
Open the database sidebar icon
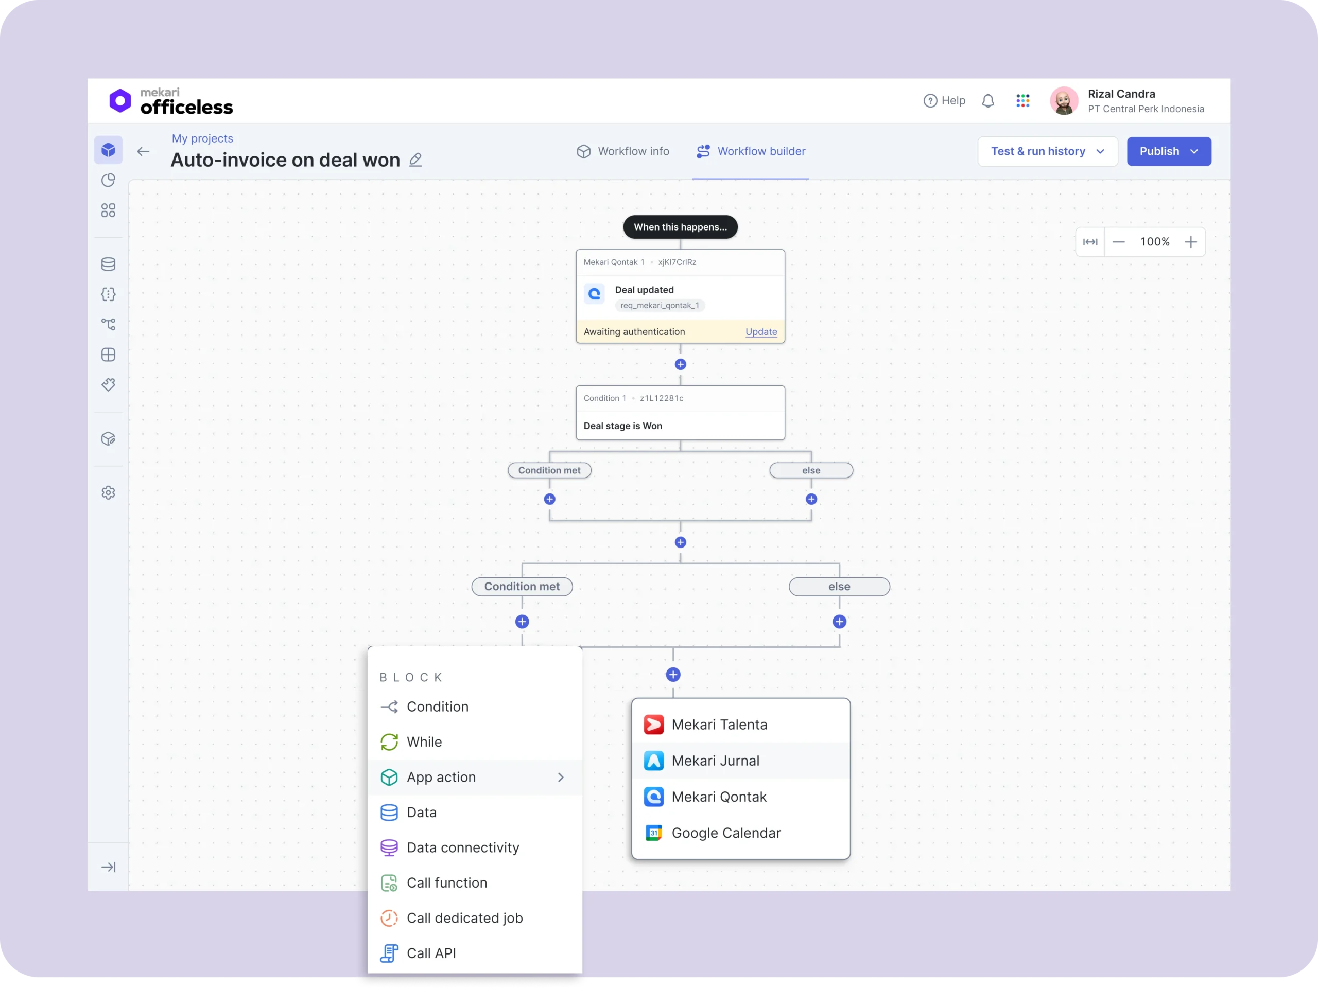coord(108,264)
